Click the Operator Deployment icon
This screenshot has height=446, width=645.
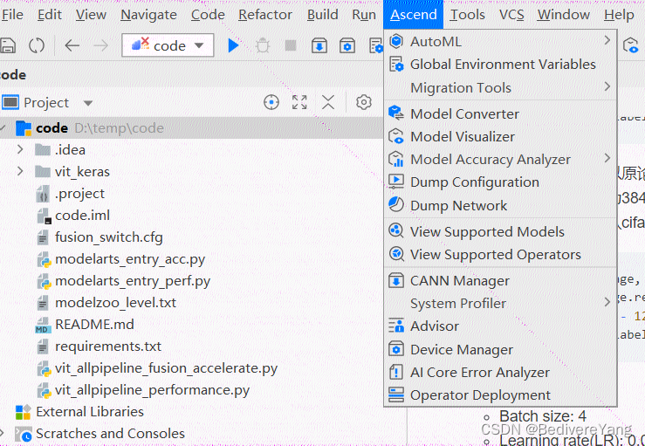[x=396, y=395]
